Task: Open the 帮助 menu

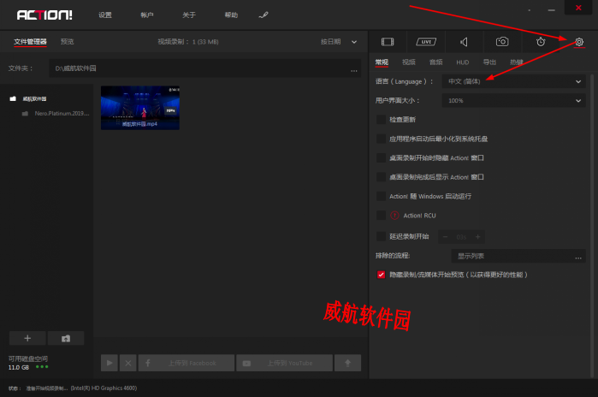Action: (x=231, y=15)
